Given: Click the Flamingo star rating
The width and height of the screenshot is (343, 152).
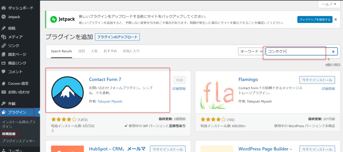Looking at the screenshot, I should click(x=213, y=120).
